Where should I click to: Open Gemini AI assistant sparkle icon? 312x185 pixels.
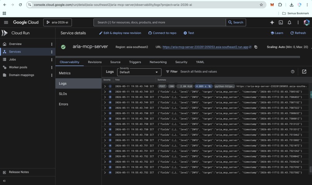pyautogui.click(x=272, y=22)
